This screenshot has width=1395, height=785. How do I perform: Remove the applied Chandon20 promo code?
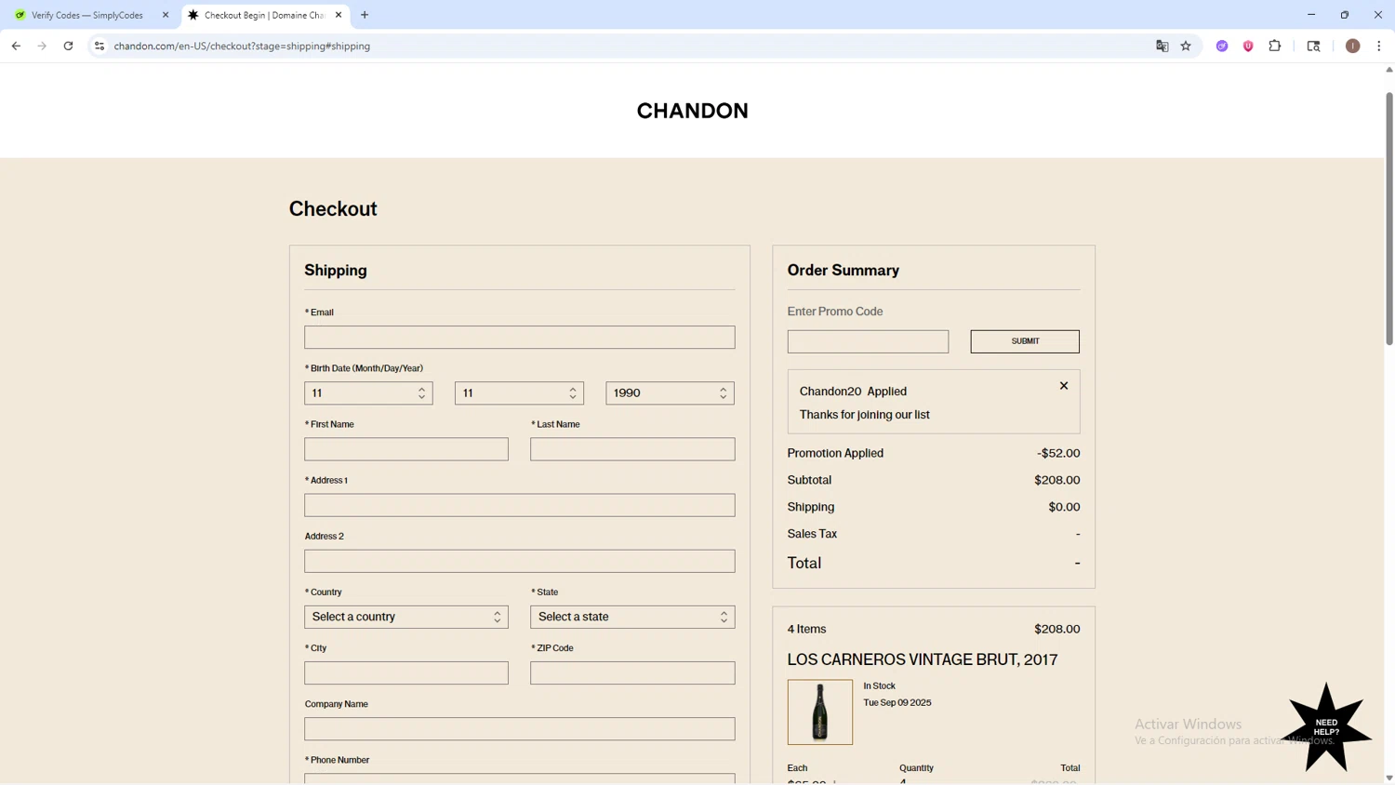coord(1064,386)
